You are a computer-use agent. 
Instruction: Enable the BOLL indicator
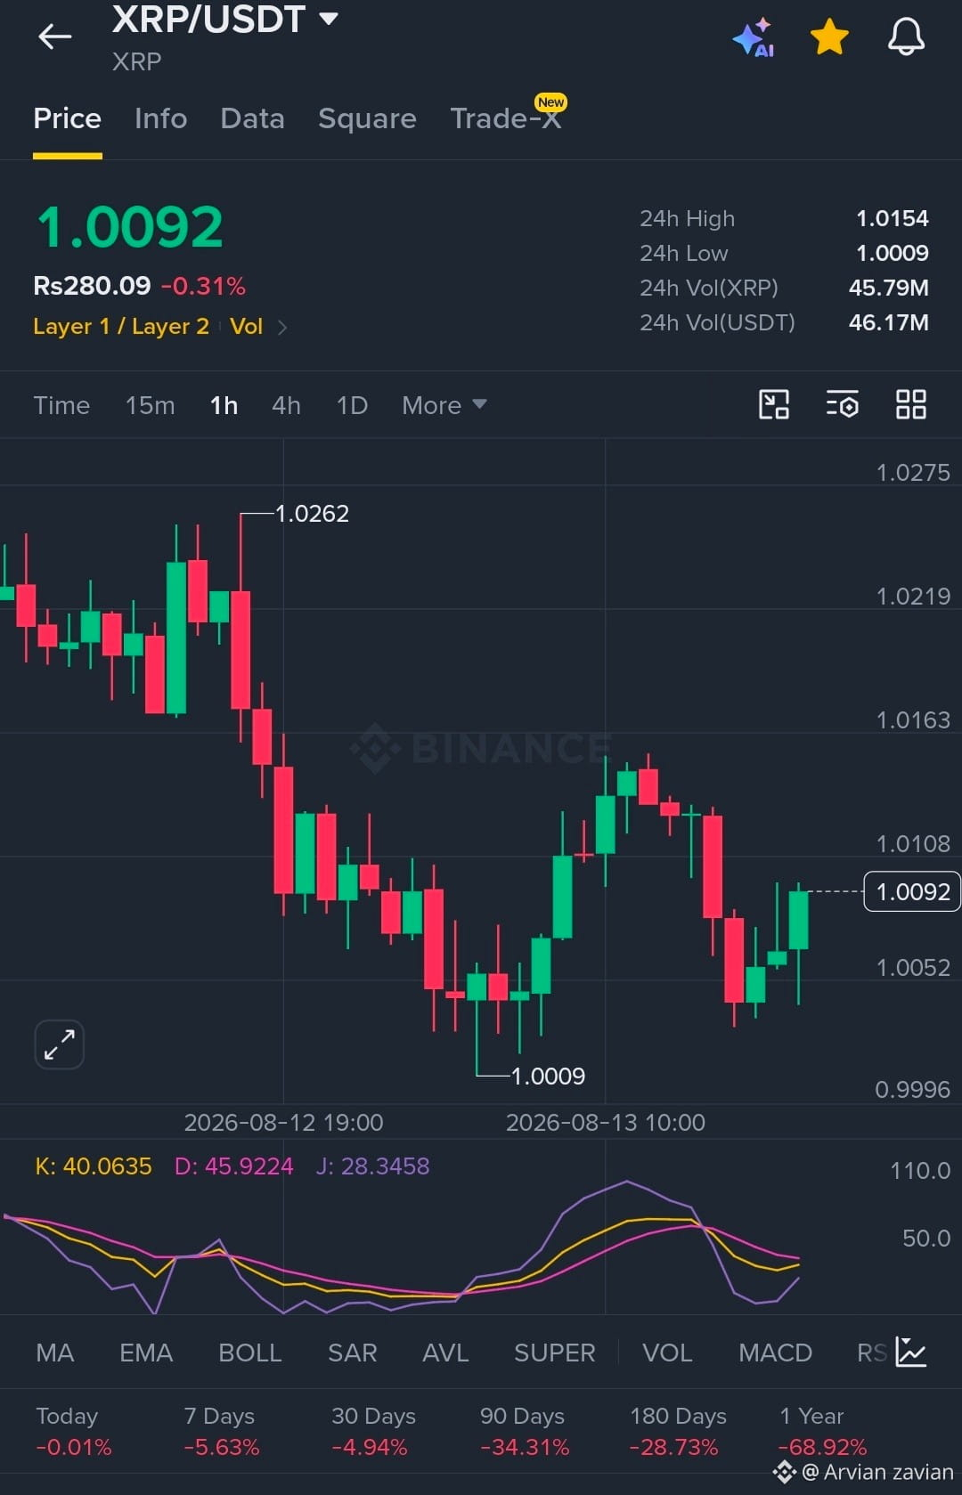tap(250, 1353)
